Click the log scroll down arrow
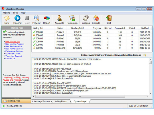The width and height of the screenshot is (154, 115). [150, 93]
